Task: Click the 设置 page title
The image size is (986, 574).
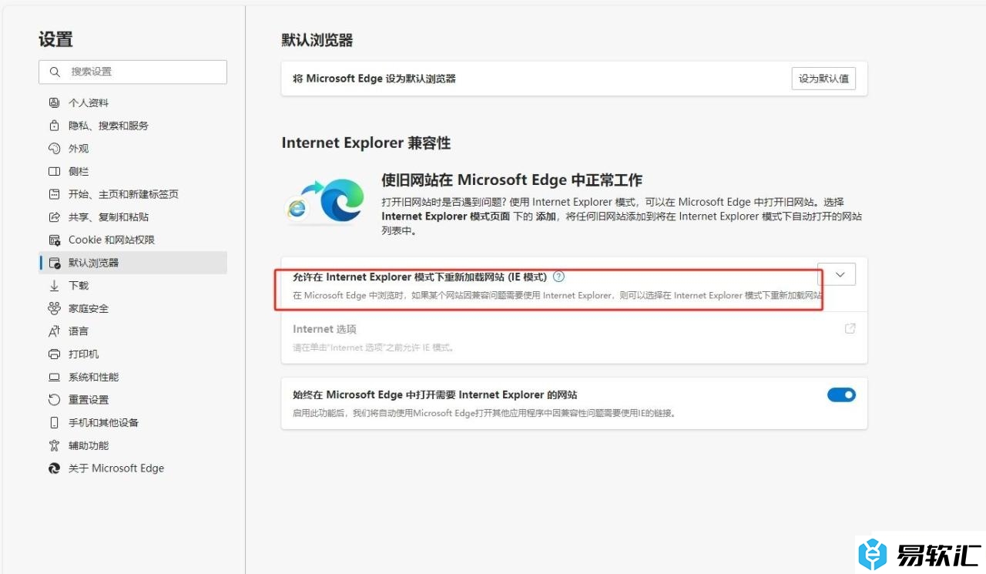Action: tap(55, 39)
